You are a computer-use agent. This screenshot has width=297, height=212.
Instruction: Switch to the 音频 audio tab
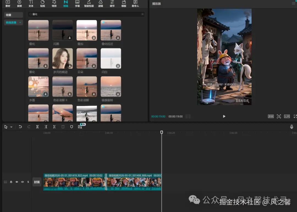tap(19, 4)
